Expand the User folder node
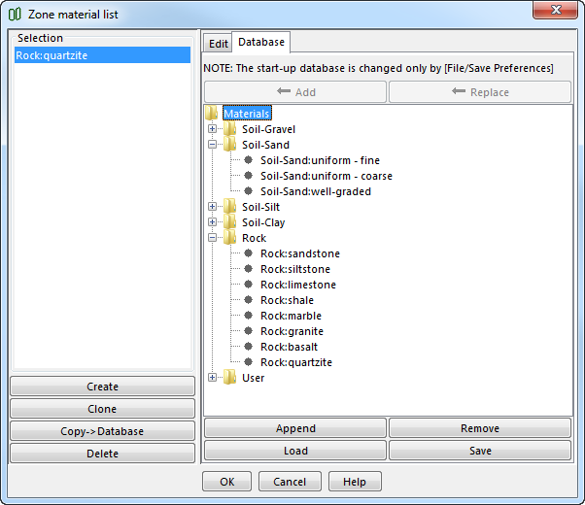This screenshot has width=585, height=505. point(212,378)
